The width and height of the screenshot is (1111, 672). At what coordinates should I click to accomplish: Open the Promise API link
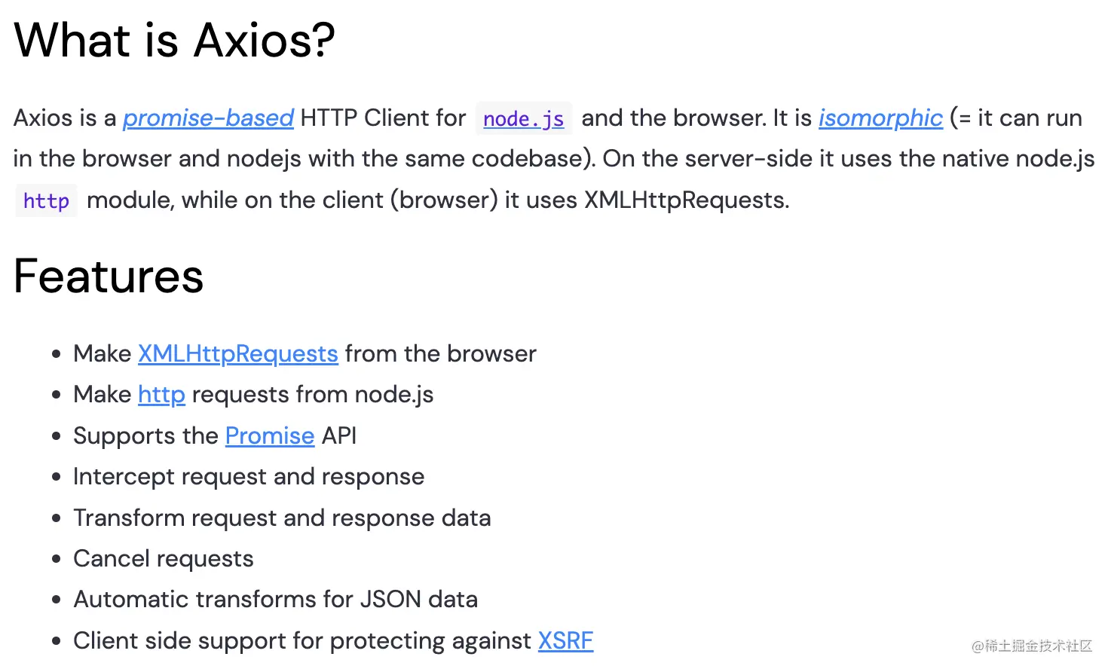(270, 436)
